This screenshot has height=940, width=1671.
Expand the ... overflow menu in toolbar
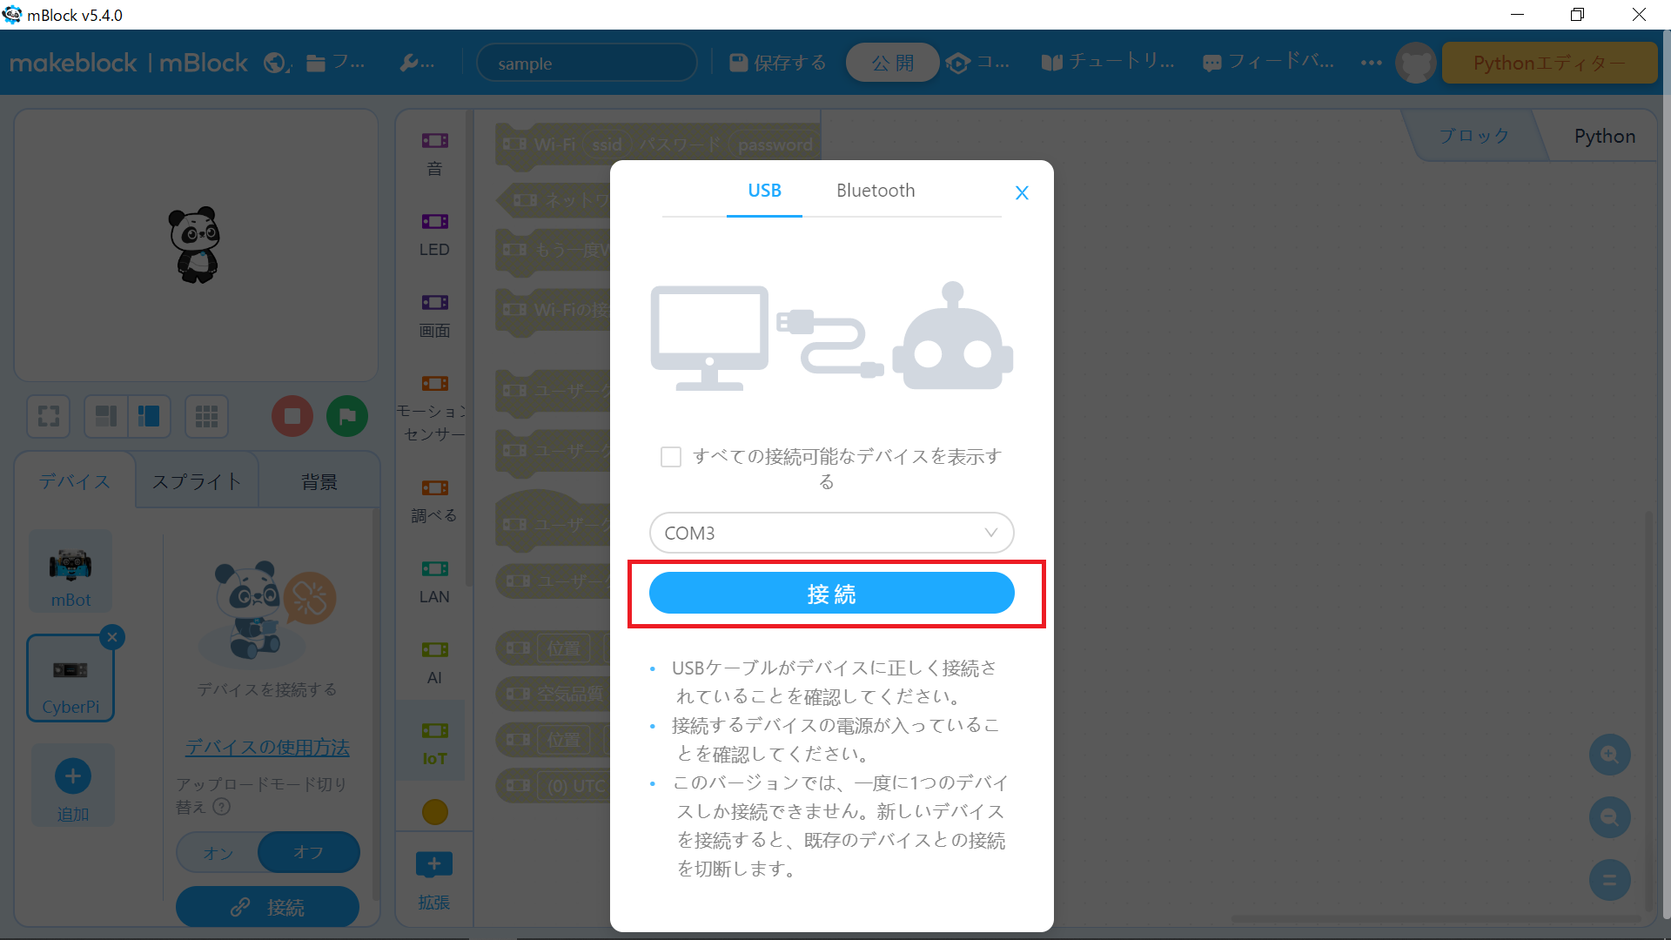coord(1371,62)
